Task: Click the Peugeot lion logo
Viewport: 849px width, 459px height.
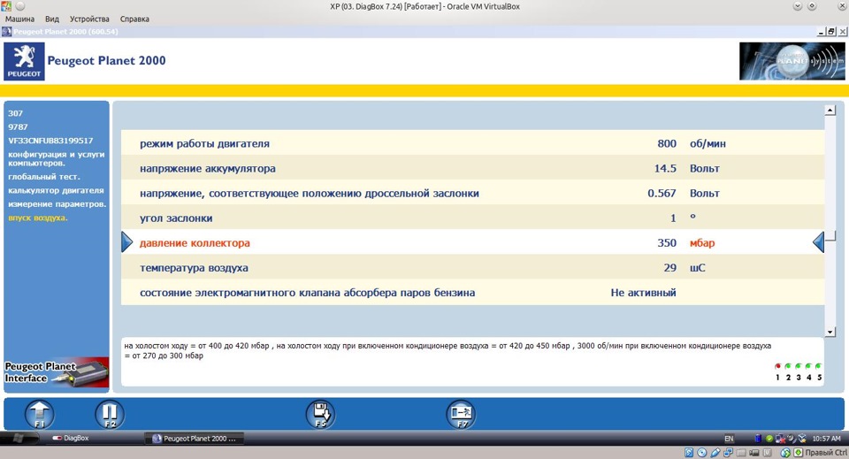Action: pyautogui.click(x=24, y=61)
